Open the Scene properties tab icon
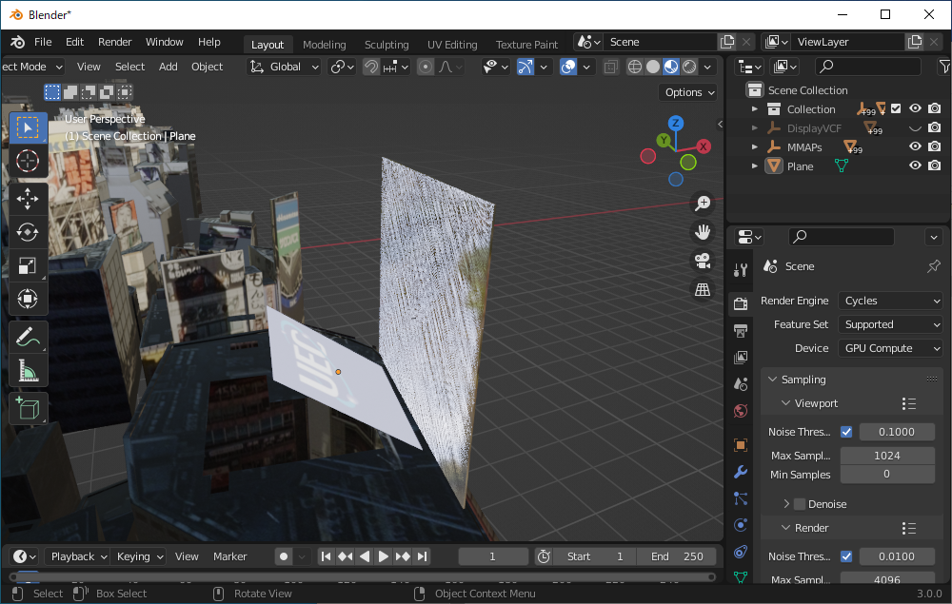 pyautogui.click(x=740, y=384)
